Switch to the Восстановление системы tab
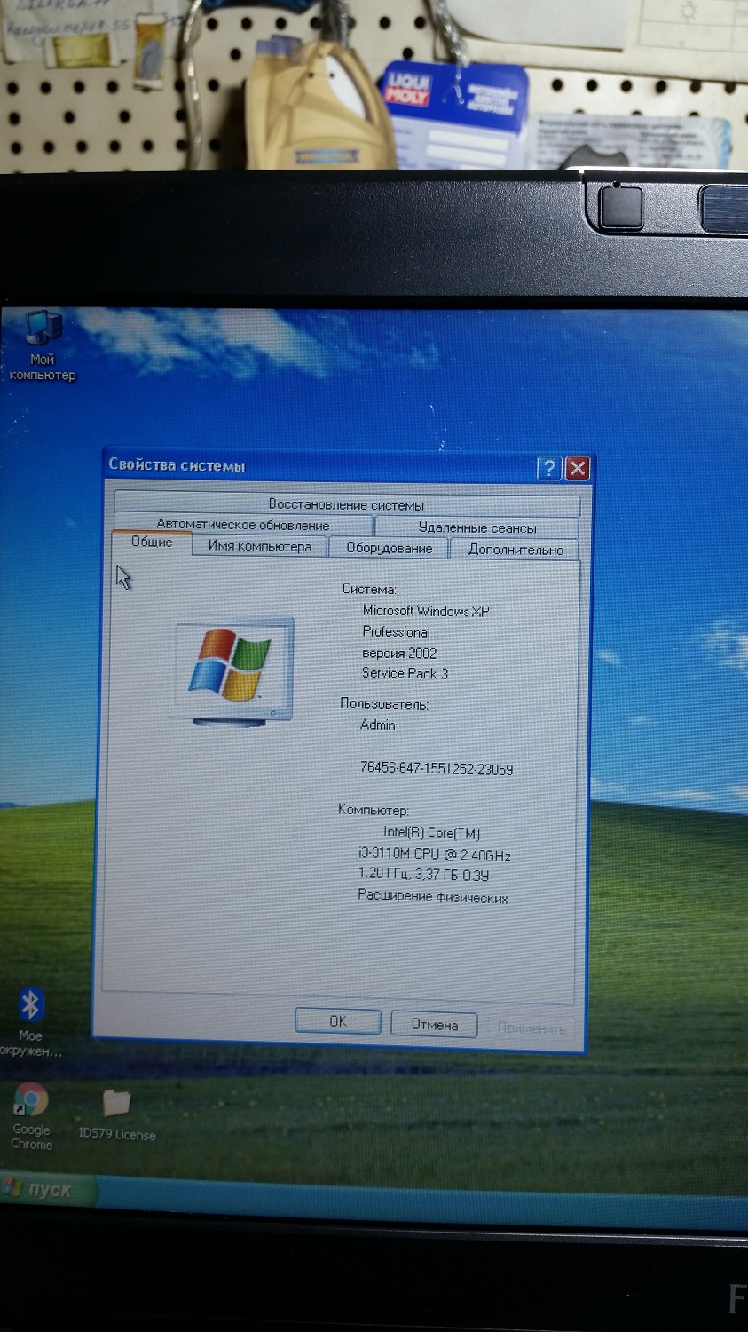Image resolution: width=748 pixels, height=1332 pixels. pos(347,504)
